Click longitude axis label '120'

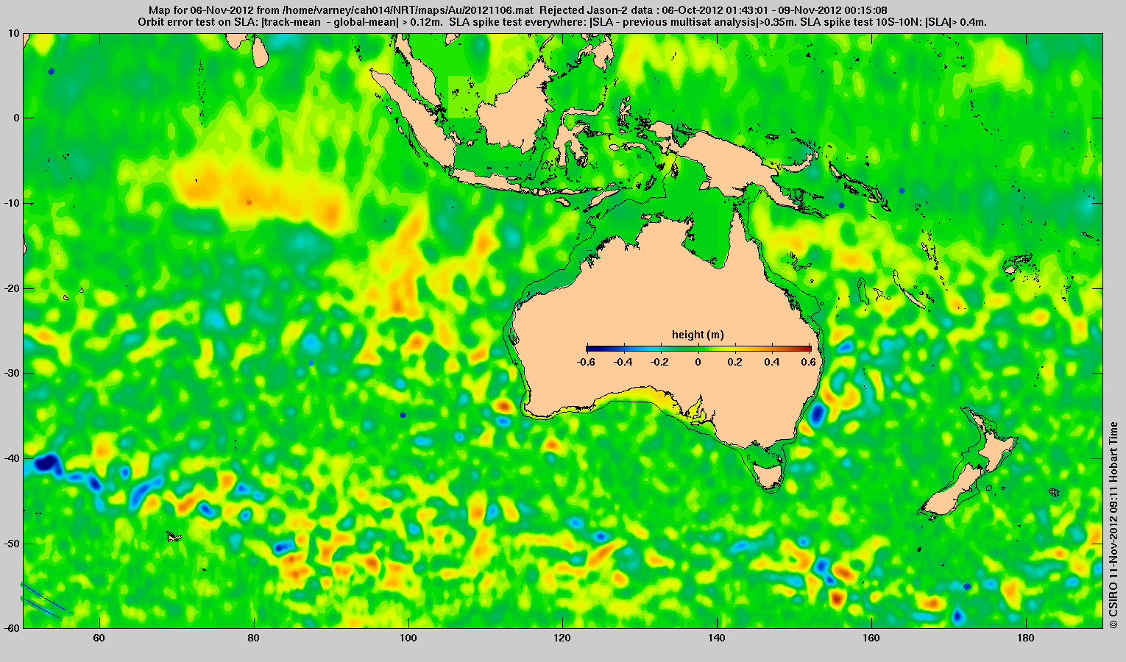click(562, 638)
